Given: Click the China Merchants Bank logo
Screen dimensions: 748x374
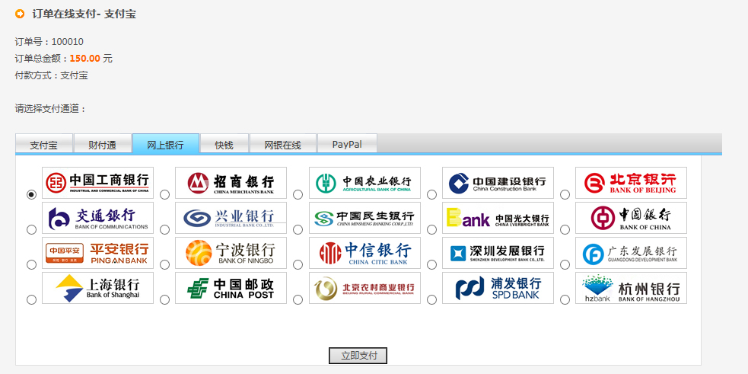Looking at the screenshot, I should coord(231,183).
